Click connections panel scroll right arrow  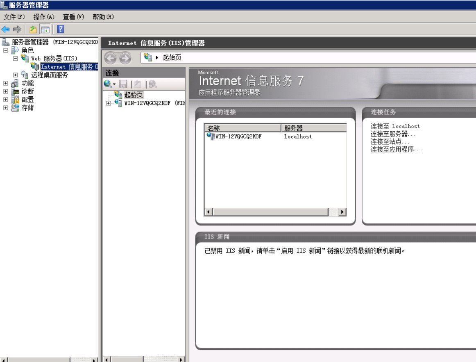click(x=181, y=360)
